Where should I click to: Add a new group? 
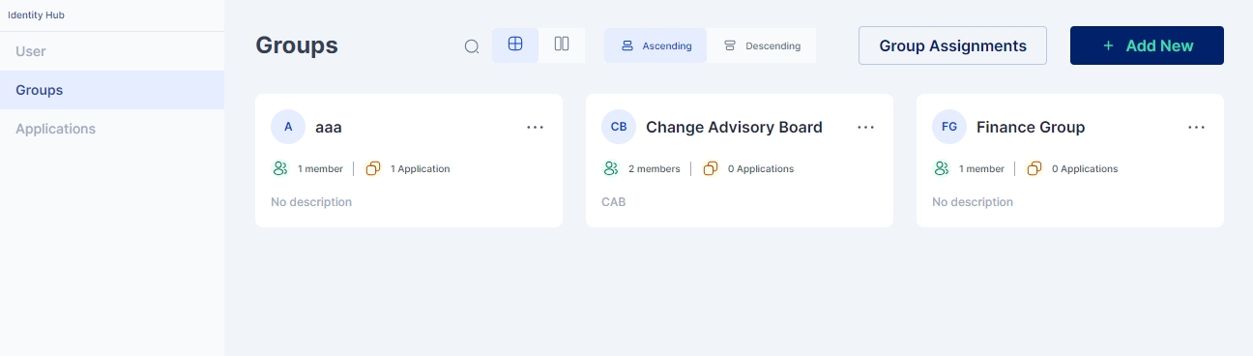coord(1147,45)
